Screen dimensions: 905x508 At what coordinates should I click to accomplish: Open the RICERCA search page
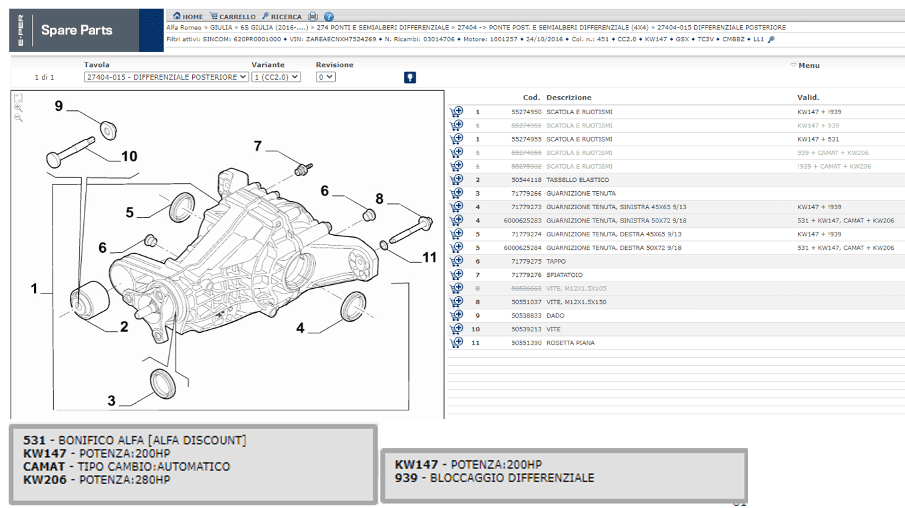pyautogui.click(x=281, y=17)
